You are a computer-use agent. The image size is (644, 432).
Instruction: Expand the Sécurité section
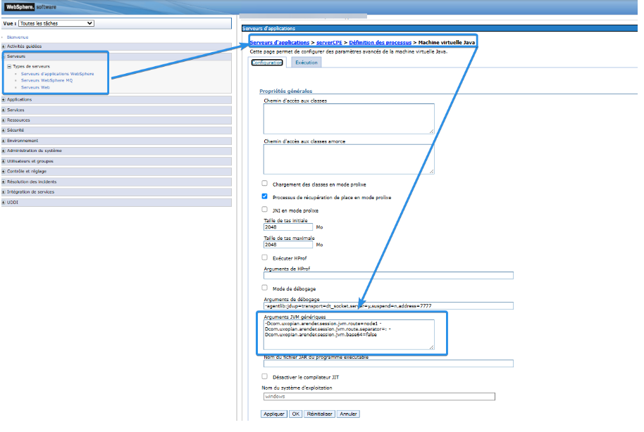click(4, 130)
